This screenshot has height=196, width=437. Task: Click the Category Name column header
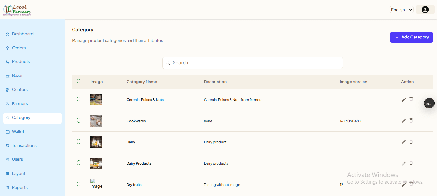[142, 82]
